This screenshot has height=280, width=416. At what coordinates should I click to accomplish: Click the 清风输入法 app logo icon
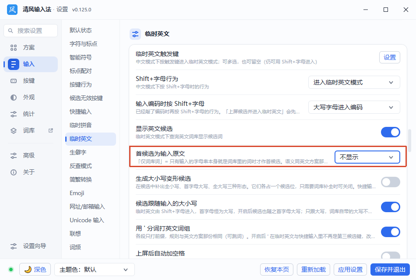click(x=12, y=10)
